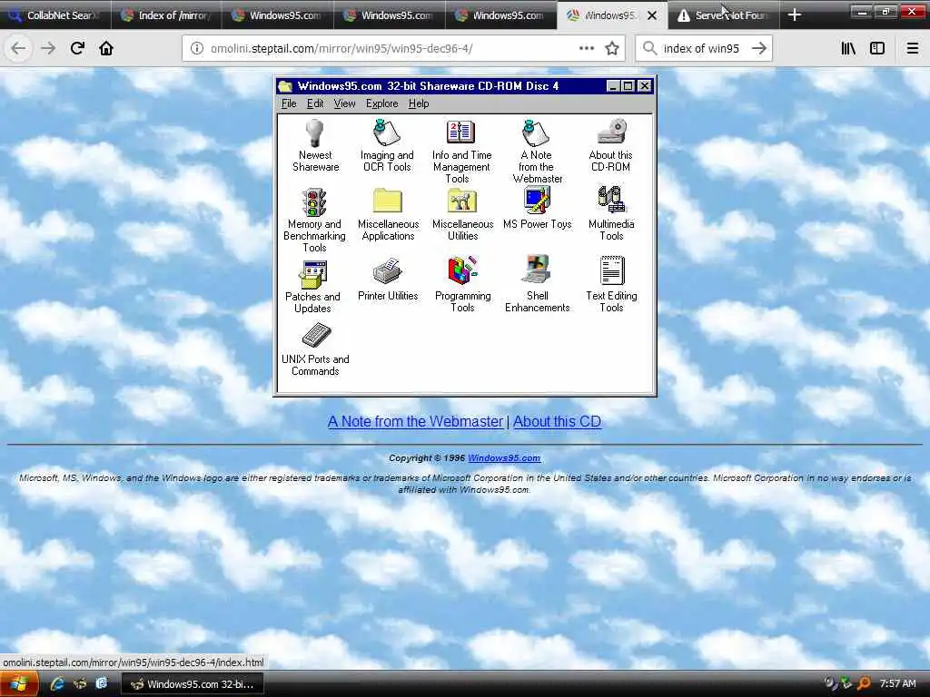Reload the current page
This screenshot has width=930, height=697.
[77, 49]
